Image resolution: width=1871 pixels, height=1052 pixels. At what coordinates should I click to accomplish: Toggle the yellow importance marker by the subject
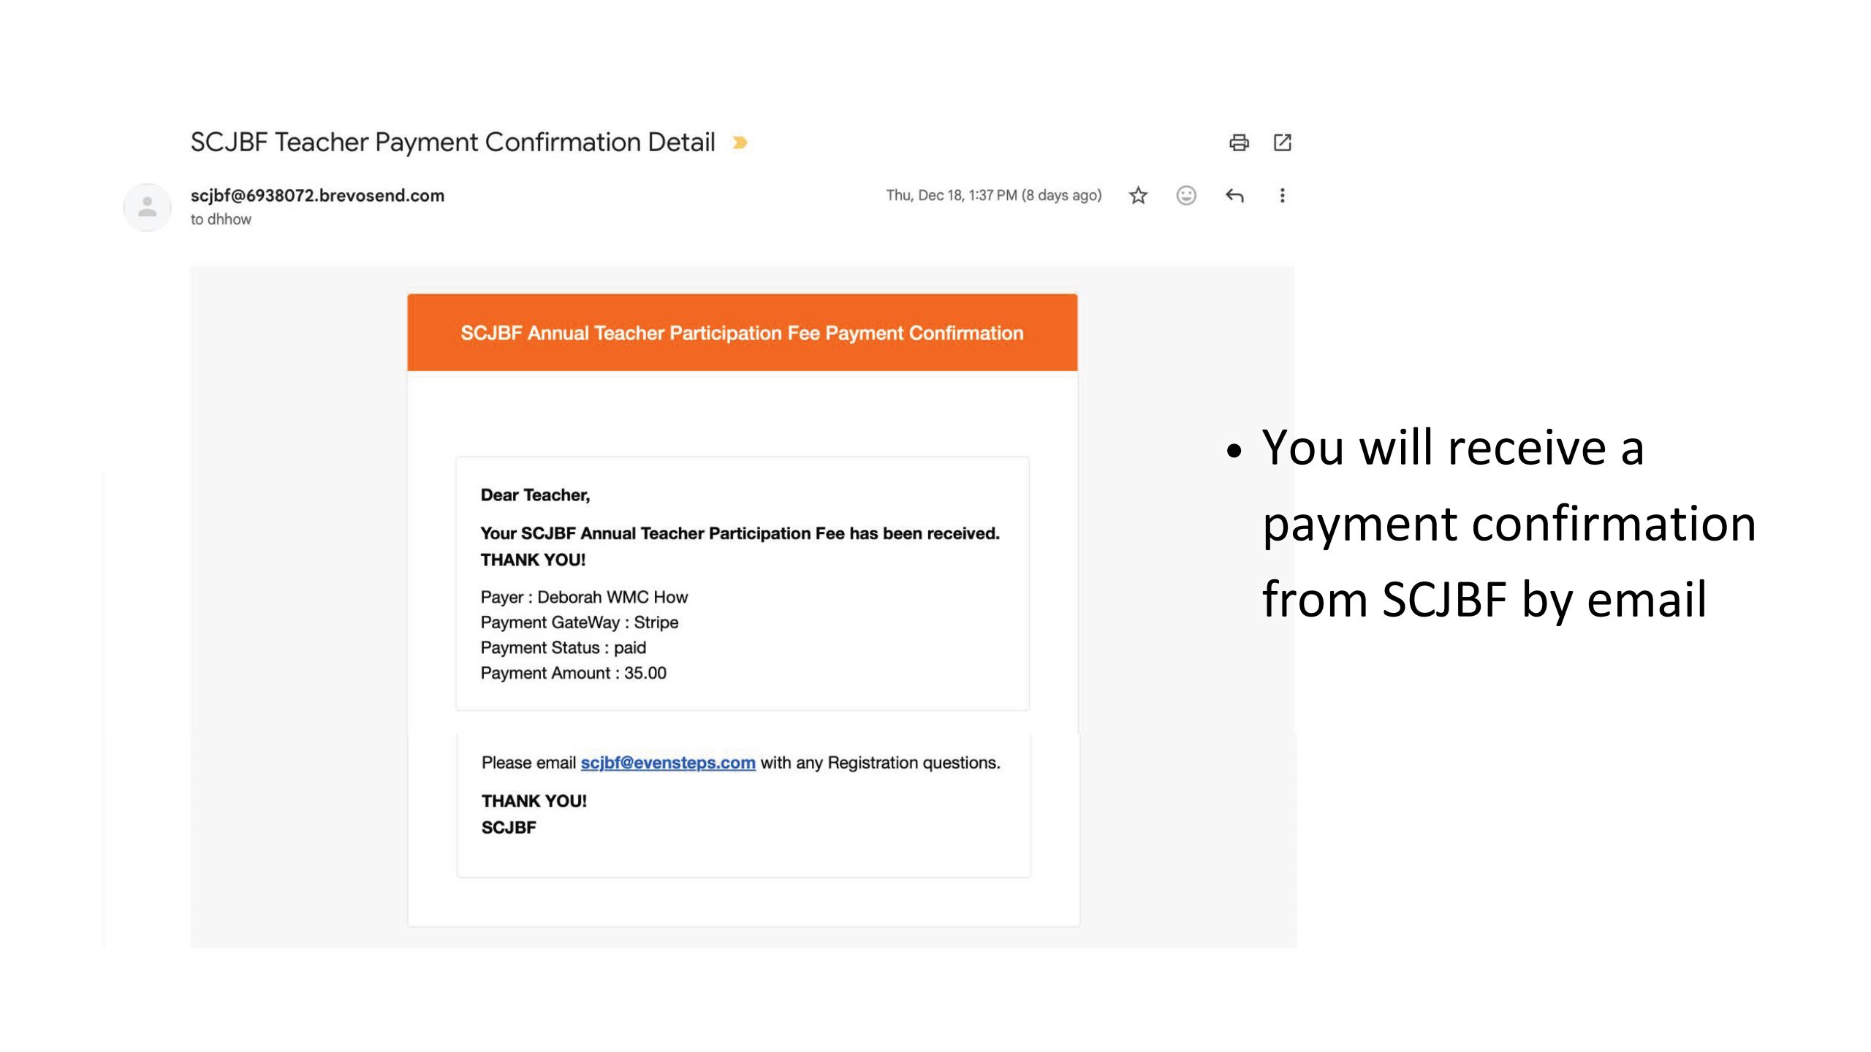coord(740,142)
